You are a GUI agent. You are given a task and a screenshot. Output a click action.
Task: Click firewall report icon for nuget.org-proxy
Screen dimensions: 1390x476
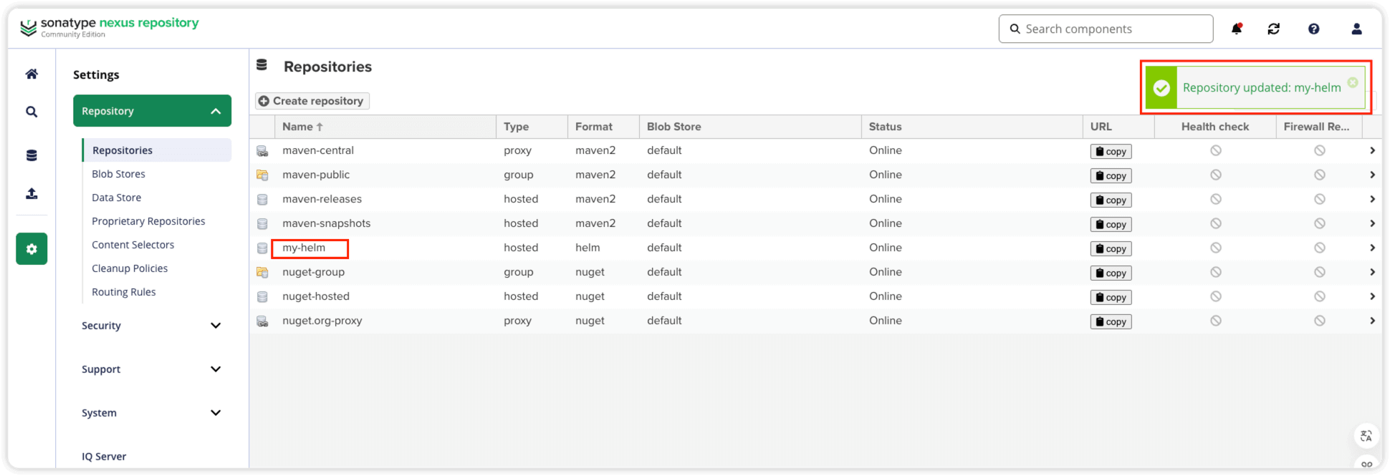(1320, 321)
